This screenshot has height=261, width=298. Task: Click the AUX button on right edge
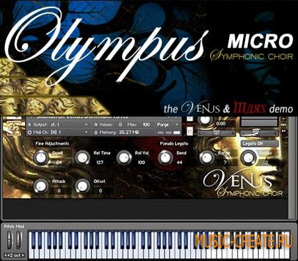click(x=284, y=125)
